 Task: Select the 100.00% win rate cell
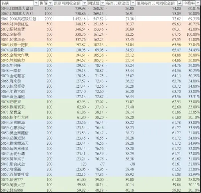click(191, 34)
